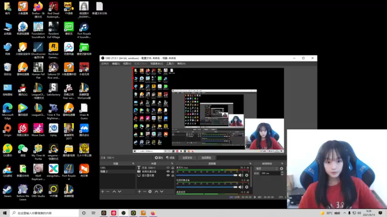Move scene up with up arrow
The width and height of the screenshot is (387, 217).
[114, 191]
